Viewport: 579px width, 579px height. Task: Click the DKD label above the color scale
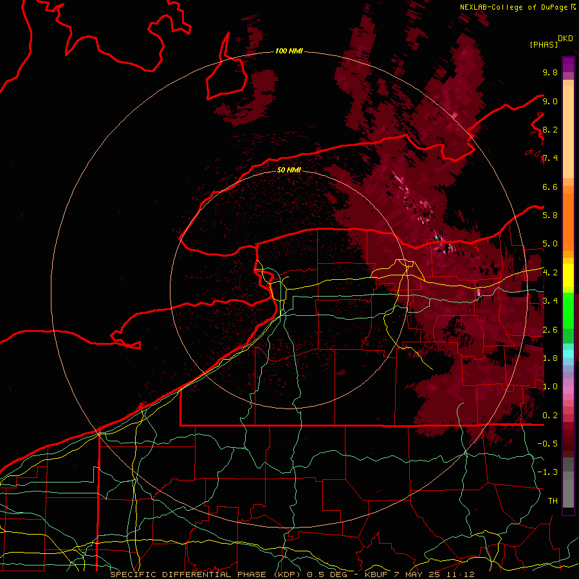(565, 39)
